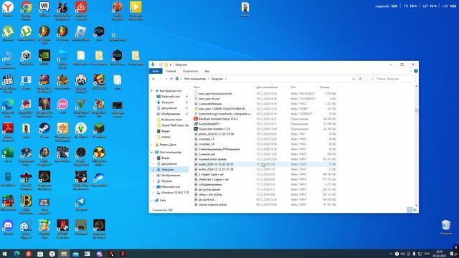
Task: Click the file list vertical scrollbar thumb
Action: [x=416, y=110]
